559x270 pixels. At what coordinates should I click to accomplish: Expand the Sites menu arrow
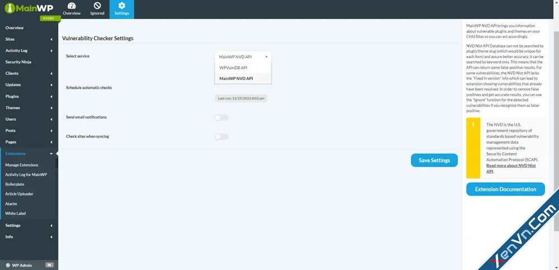(51, 39)
